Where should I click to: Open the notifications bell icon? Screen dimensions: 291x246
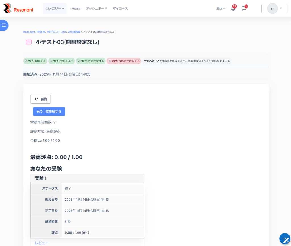click(x=233, y=9)
